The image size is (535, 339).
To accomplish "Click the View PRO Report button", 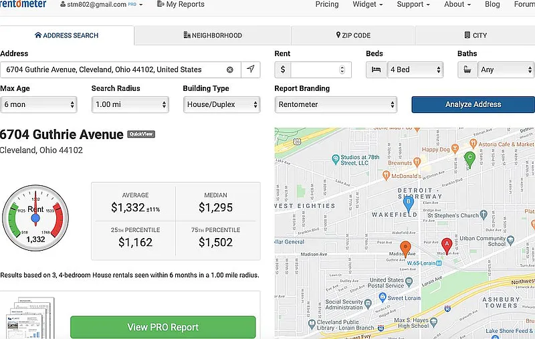I will [x=163, y=328].
